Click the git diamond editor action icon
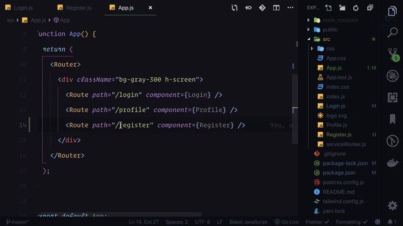The image size is (403, 226). click(262, 8)
